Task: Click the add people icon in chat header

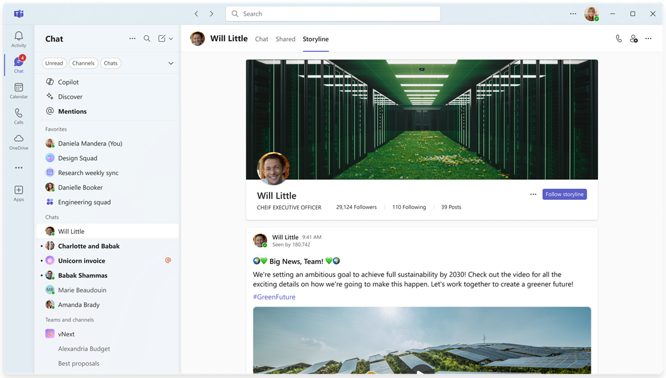Action: [x=633, y=39]
